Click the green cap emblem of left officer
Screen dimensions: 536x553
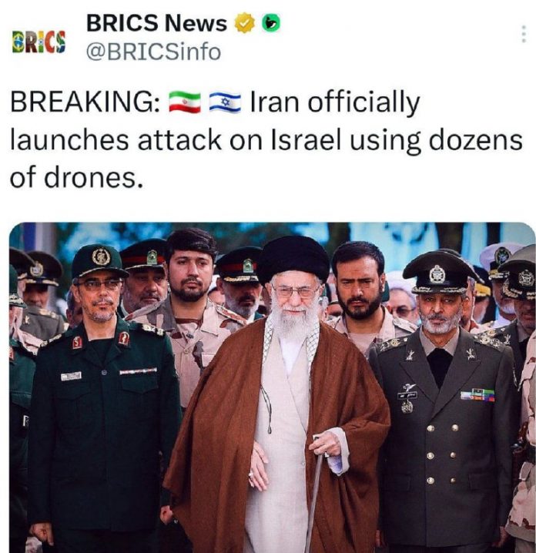pyautogui.click(x=101, y=256)
